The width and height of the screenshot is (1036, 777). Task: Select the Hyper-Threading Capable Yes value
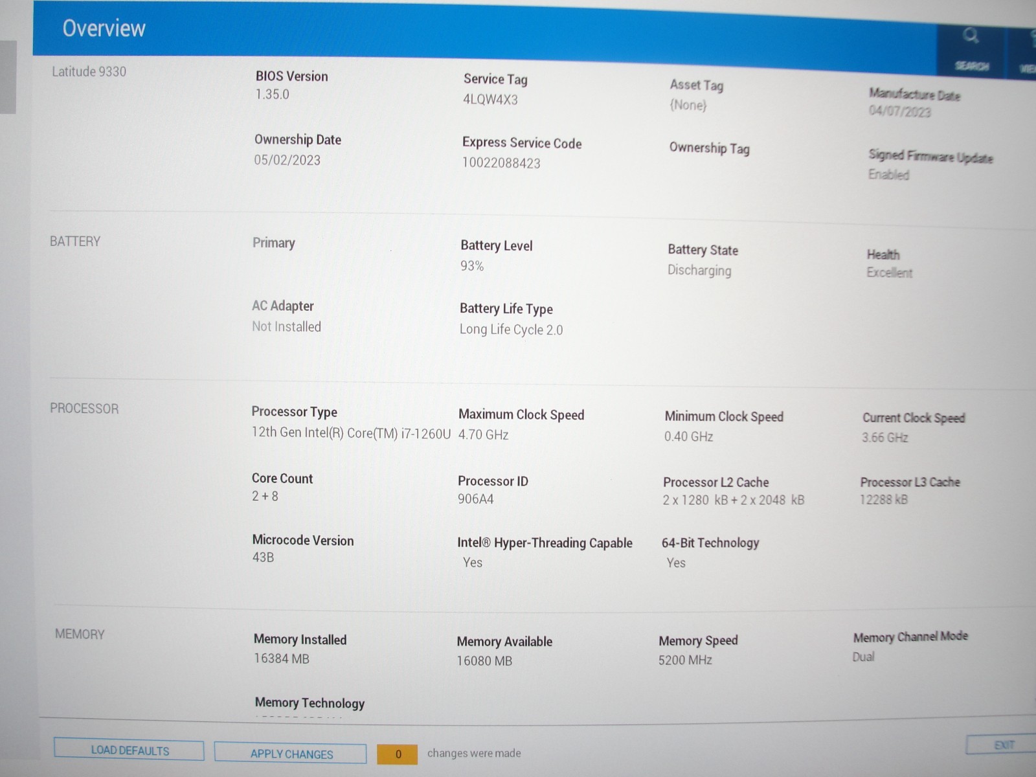(x=472, y=563)
